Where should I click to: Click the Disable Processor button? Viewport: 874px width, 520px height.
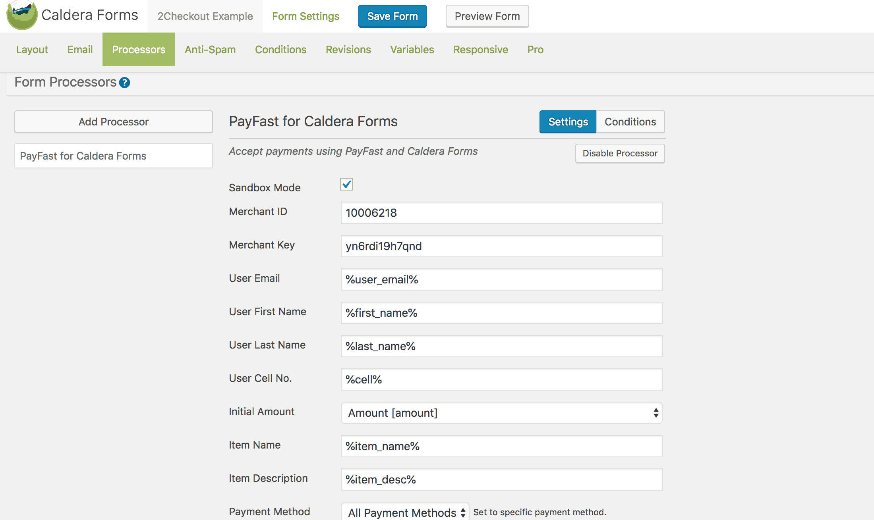point(620,153)
